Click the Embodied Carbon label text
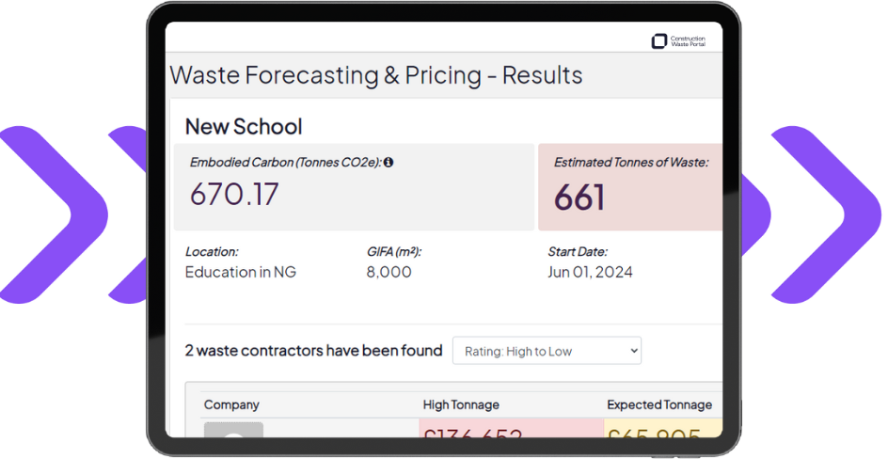Viewport: 888px width, 459px height. 285,162
